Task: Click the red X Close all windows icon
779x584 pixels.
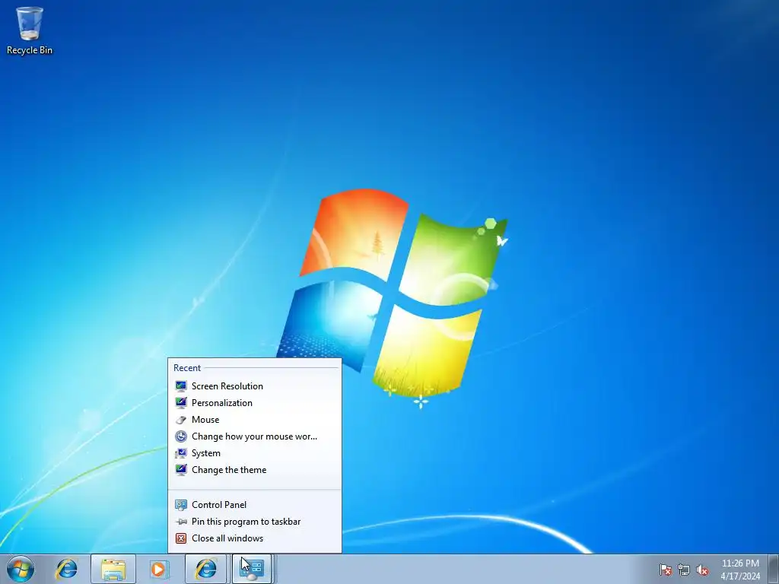Action: coord(181,538)
